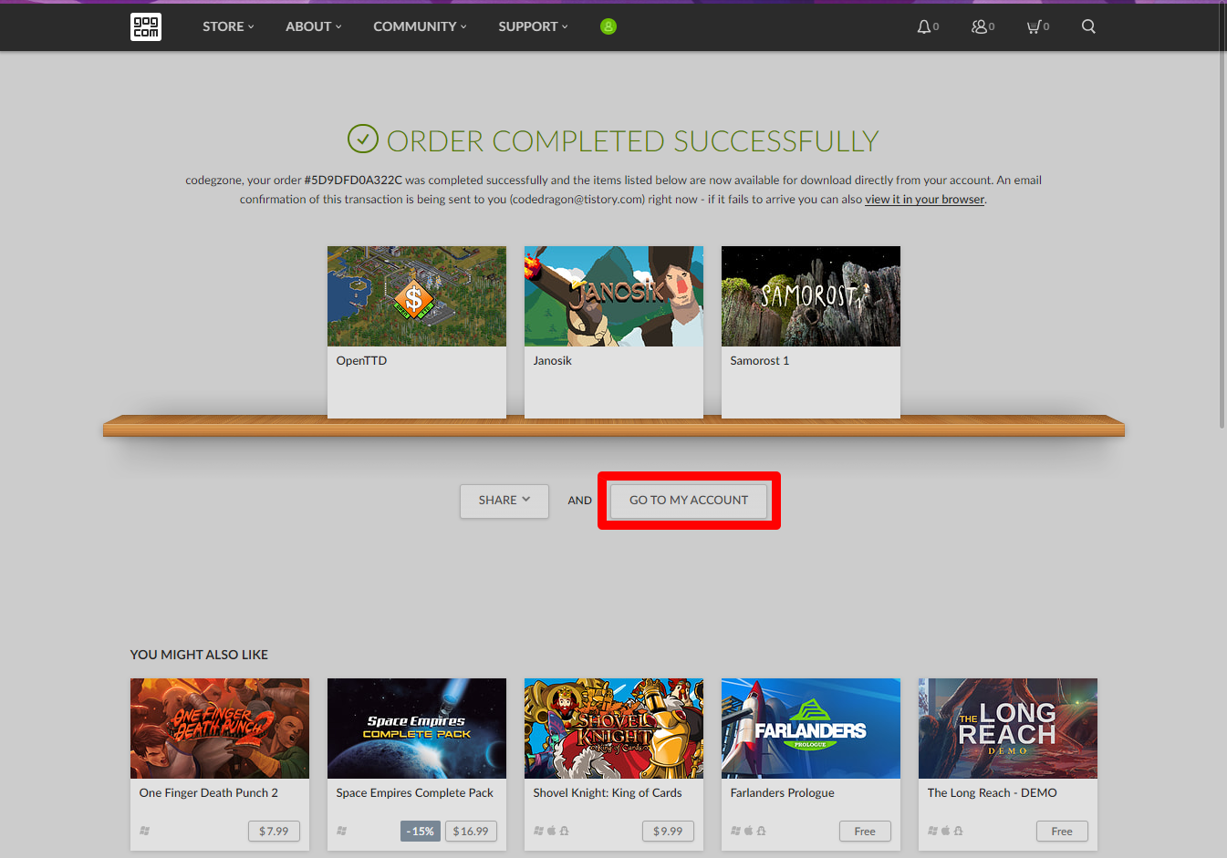Image resolution: width=1227 pixels, height=858 pixels.
Task: Click the $16.99 price button
Action: pyautogui.click(x=471, y=831)
